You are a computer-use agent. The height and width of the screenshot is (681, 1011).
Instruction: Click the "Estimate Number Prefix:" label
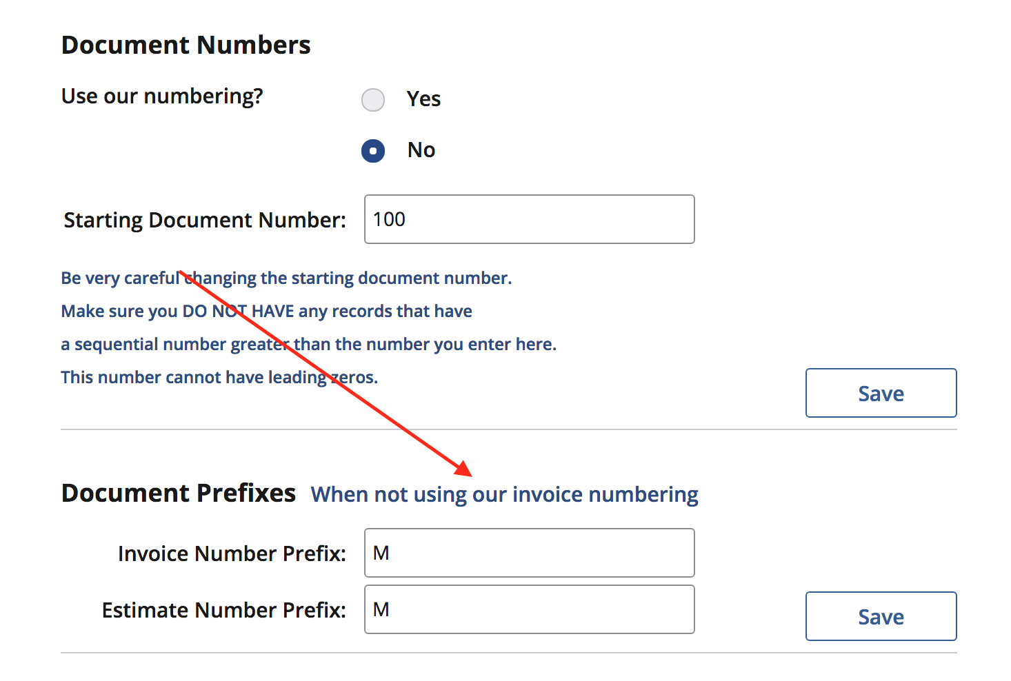click(223, 610)
